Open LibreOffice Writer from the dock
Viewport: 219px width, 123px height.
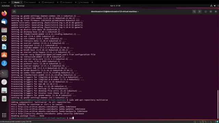4,47
